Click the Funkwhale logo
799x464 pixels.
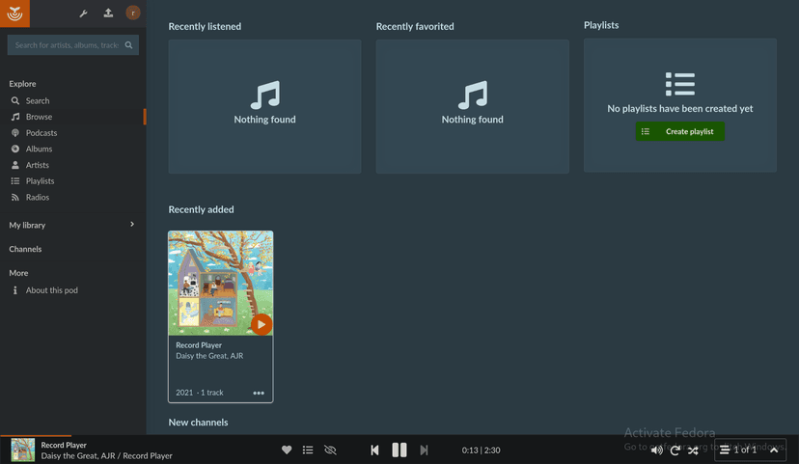(x=14, y=14)
